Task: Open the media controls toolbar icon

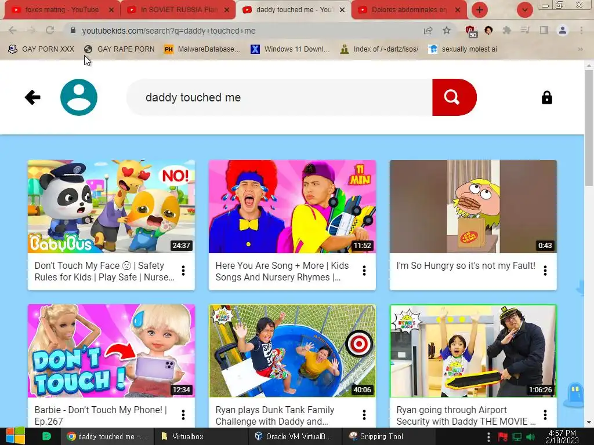Action: [525, 30]
